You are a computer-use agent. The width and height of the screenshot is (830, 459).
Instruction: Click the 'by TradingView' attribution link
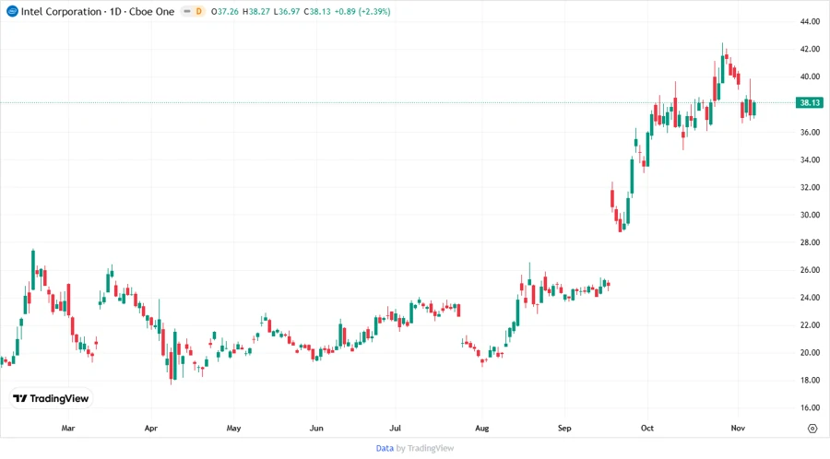pyautogui.click(x=425, y=449)
